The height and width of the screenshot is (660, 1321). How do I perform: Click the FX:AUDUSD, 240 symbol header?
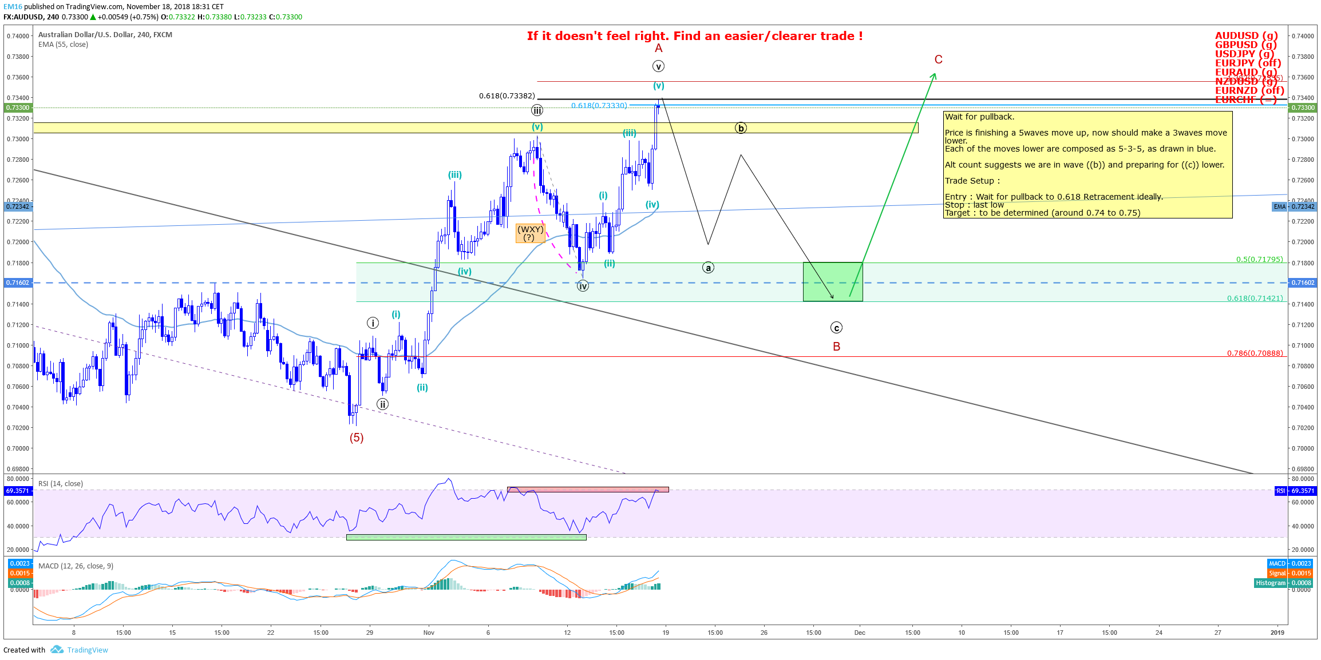31,17
